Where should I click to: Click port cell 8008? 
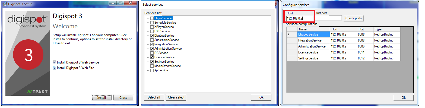point(365,40)
